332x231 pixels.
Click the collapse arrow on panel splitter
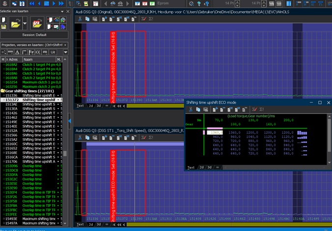pos(69,121)
